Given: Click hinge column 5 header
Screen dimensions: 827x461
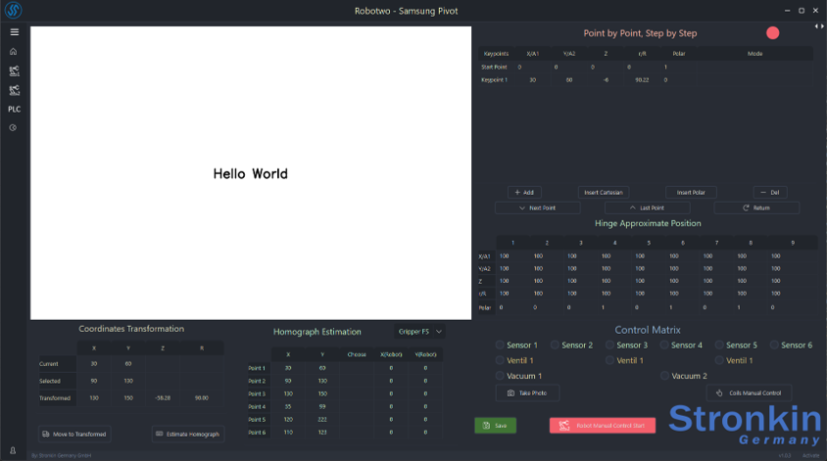Looking at the screenshot, I should (649, 243).
